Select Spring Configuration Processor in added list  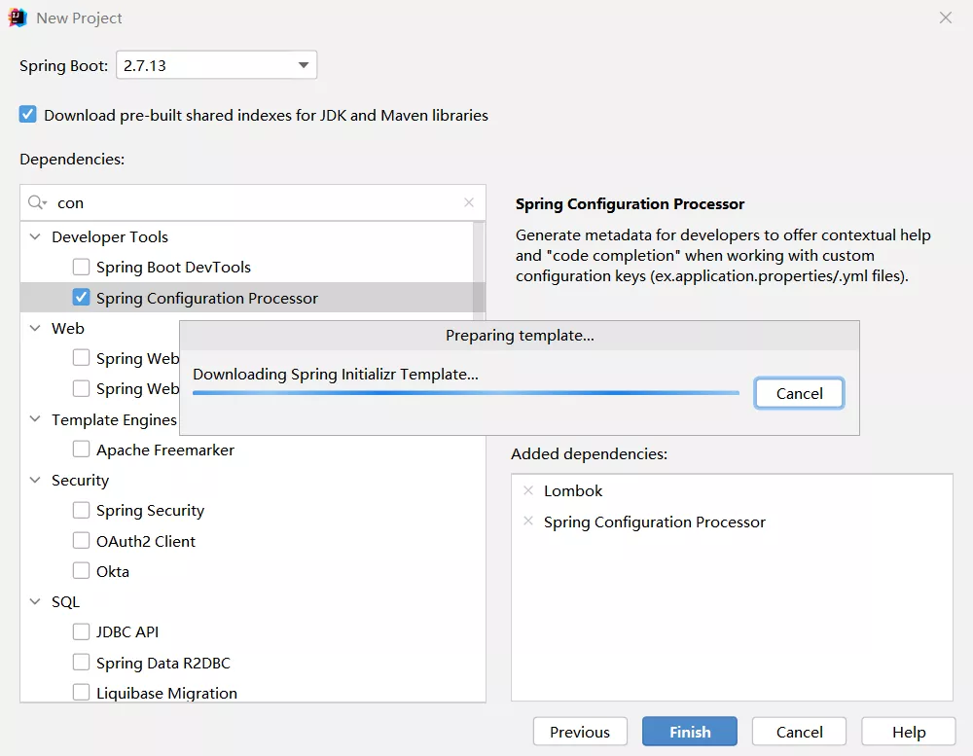[655, 522]
